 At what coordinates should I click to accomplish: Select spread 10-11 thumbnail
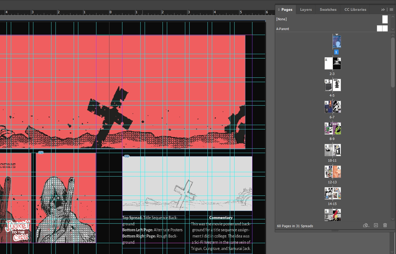click(x=333, y=150)
